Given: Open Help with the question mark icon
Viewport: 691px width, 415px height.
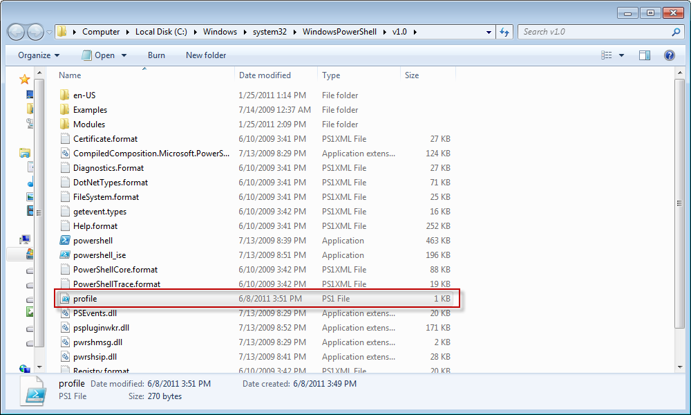Looking at the screenshot, I should click(669, 55).
